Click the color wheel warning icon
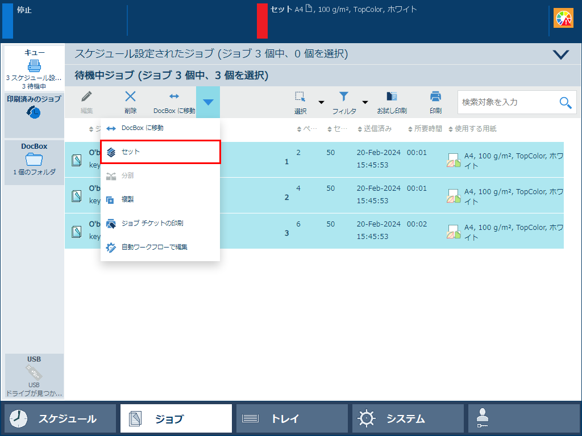The width and height of the screenshot is (582, 436). pyautogui.click(x=563, y=18)
